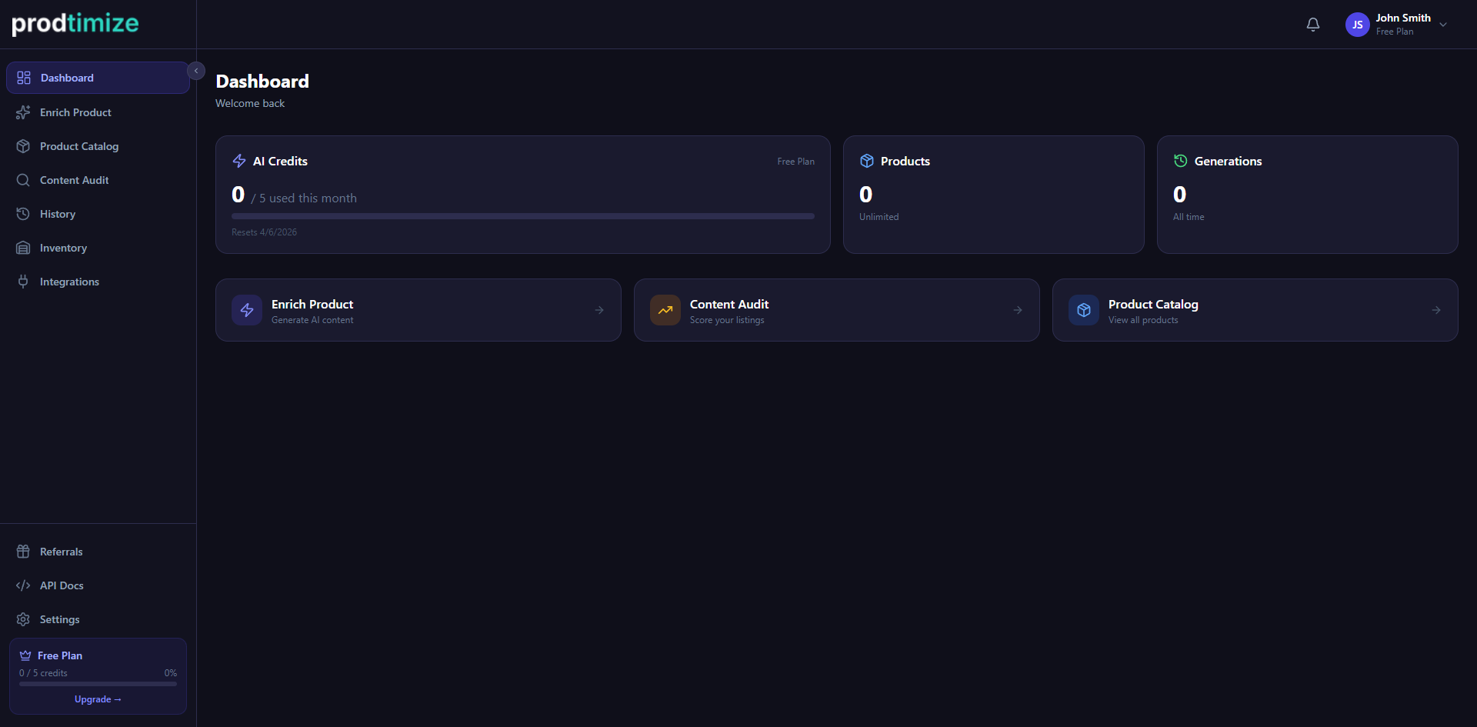Expand the Enrich Product card arrow
1477x727 pixels.
point(599,310)
